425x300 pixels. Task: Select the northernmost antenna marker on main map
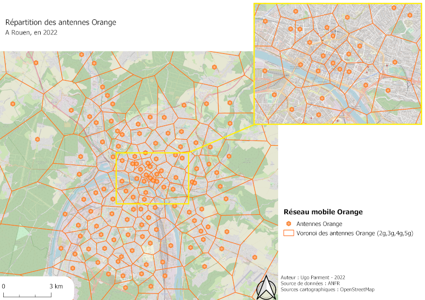point(82,55)
